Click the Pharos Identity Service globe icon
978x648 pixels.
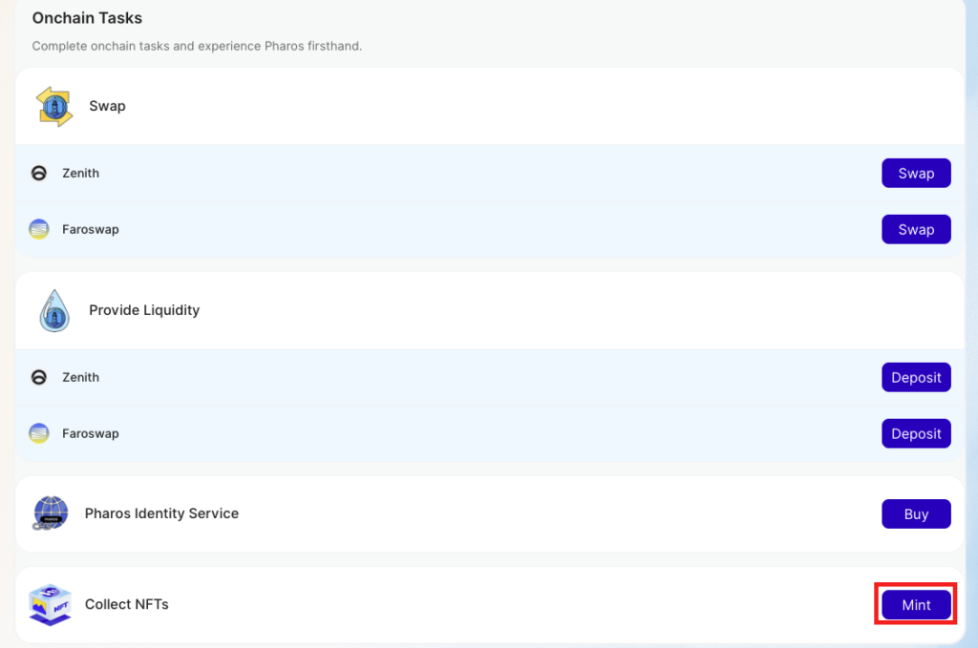(51, 513)
